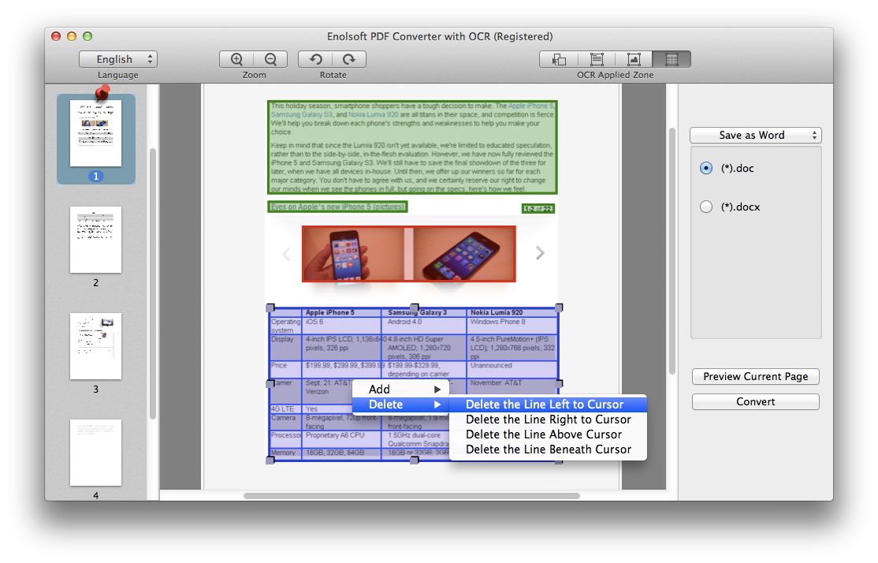Click Preview Current Page button

coord(755,376)
